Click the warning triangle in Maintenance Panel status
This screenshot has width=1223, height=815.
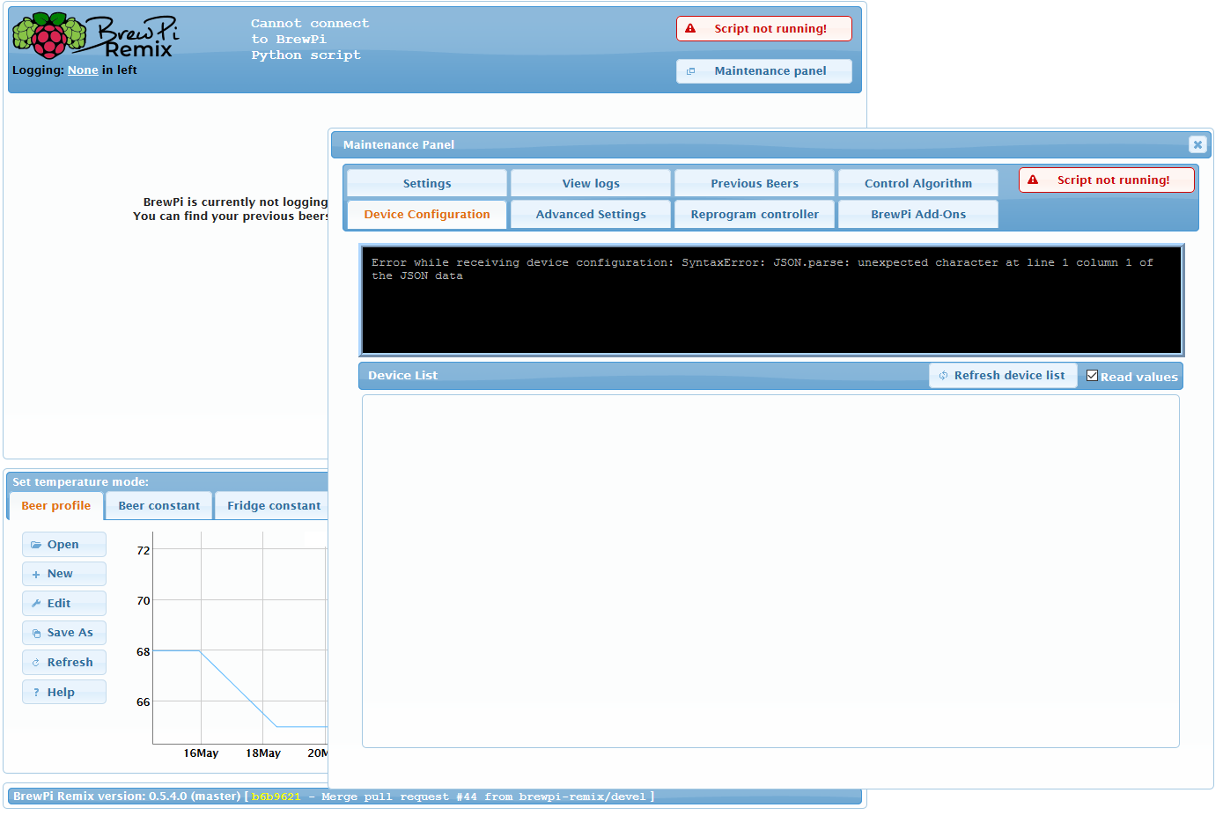(x=1033, y=180)
